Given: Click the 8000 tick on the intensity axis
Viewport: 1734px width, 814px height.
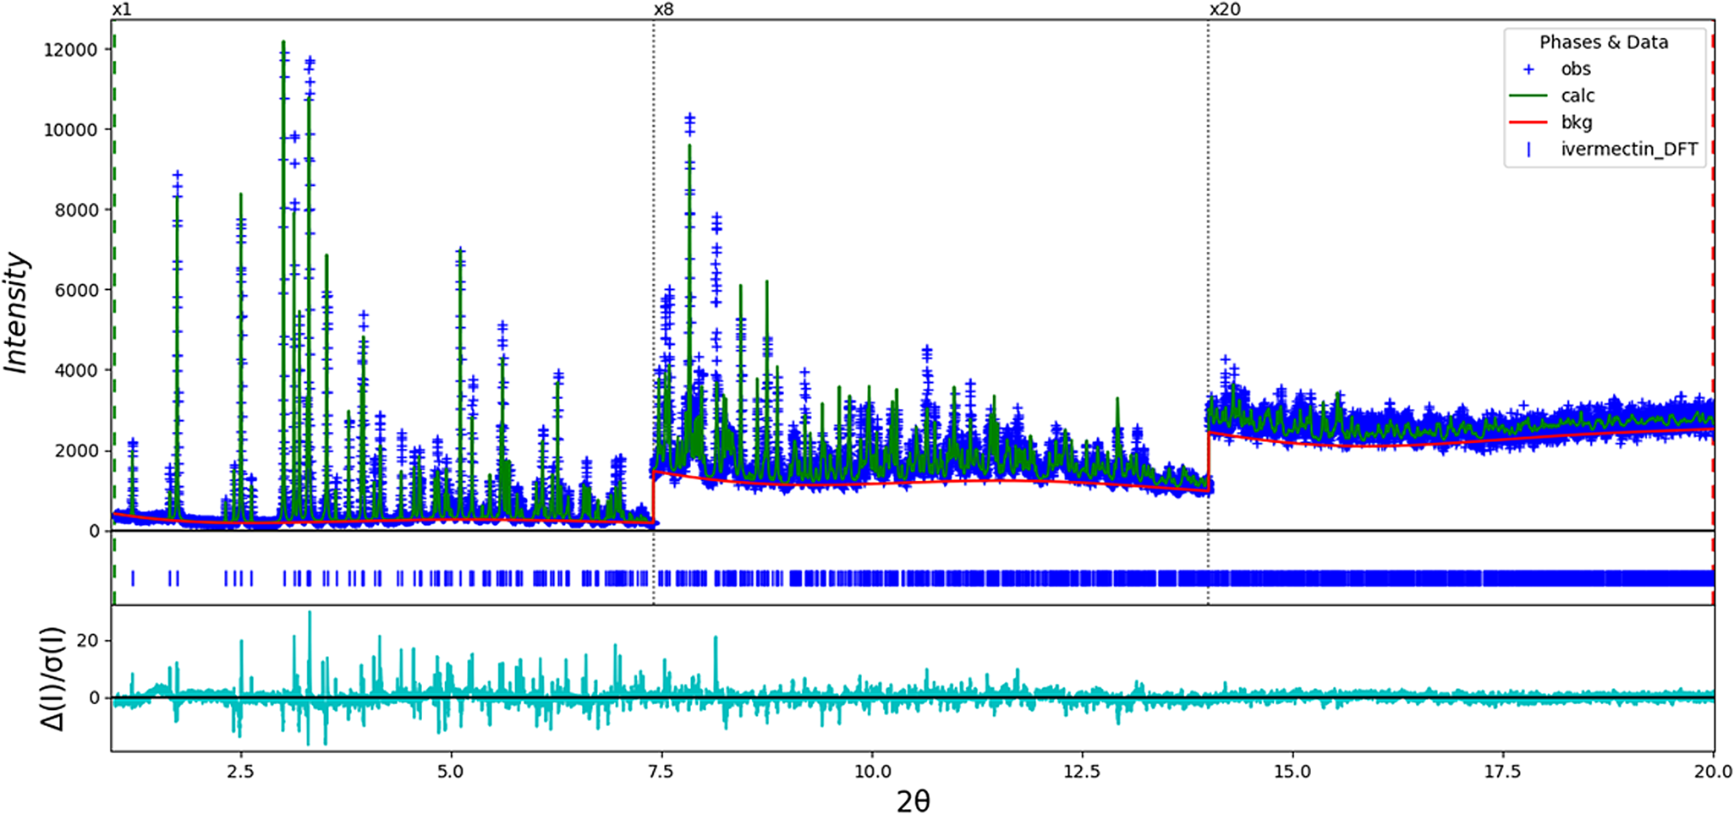Looking at the screenshot, I should point(75,210).
